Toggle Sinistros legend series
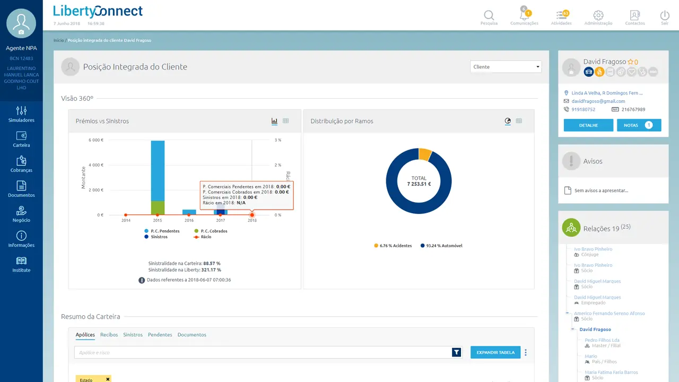679x382 pixels. pyautogui.click(x=155, y=237)
